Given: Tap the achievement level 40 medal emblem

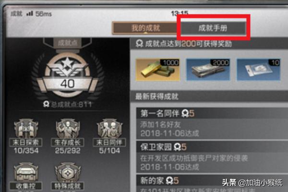Looking at the screenshot, I should pos(68,75).
